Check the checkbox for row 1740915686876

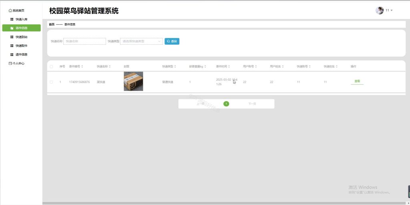click(x=51, y=82)
